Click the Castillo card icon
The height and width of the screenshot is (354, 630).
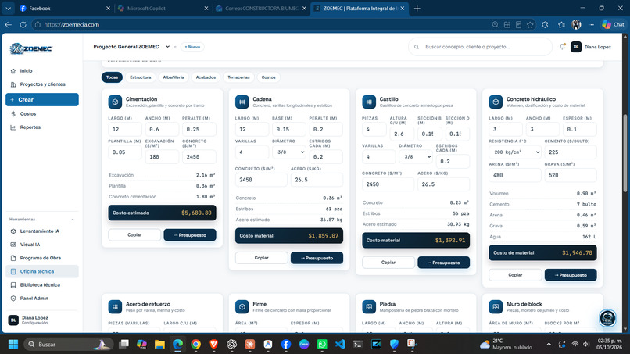click(369, 102)
